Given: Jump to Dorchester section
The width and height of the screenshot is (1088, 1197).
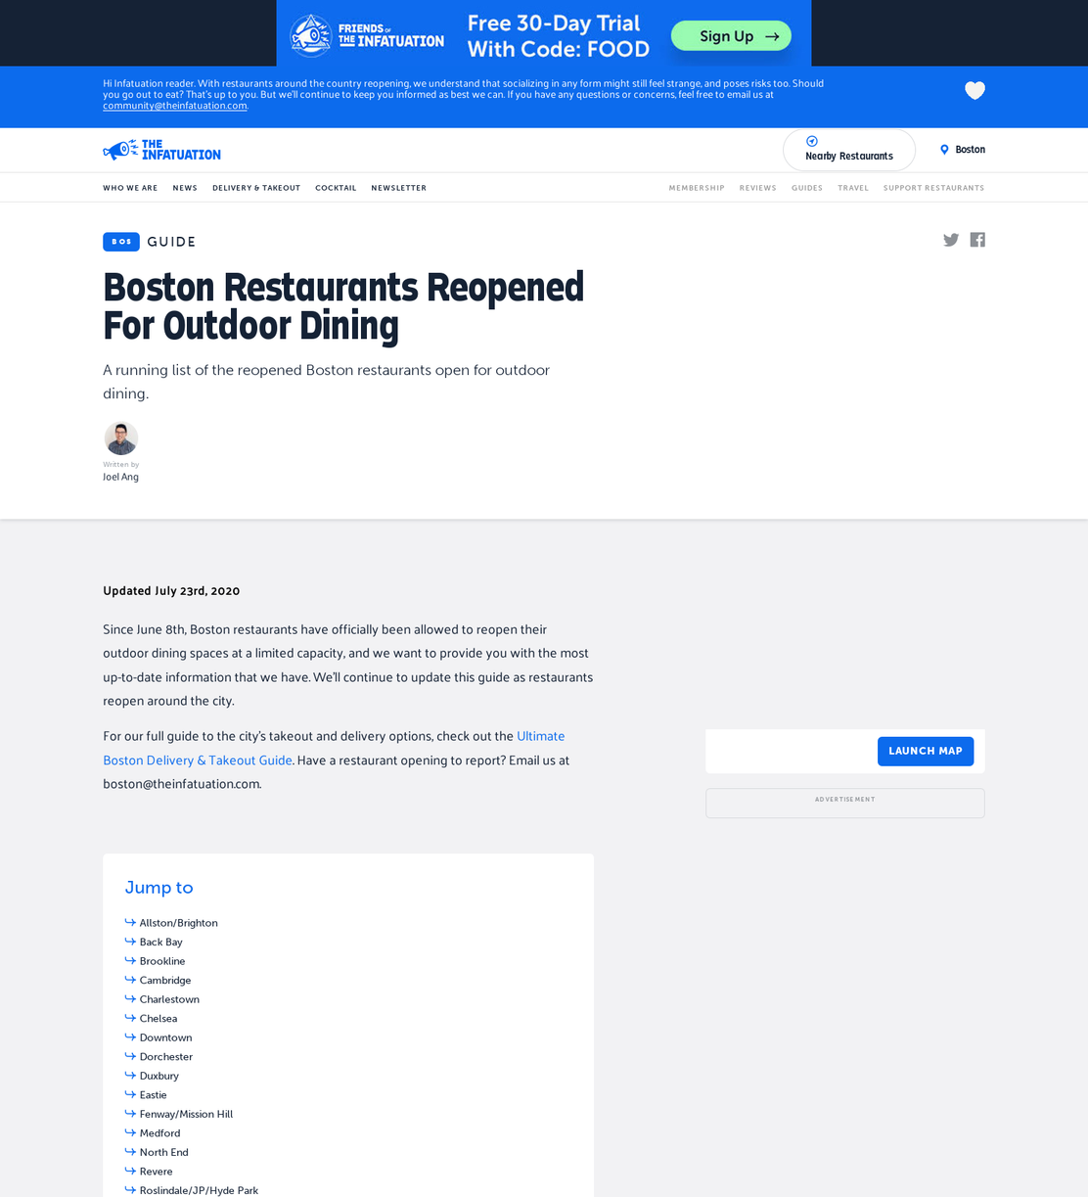Looking at the screenshot, I should [166, 1056].
